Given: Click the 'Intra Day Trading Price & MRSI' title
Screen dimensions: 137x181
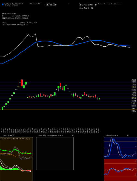Looking at the screenshot, I should 56,135.
